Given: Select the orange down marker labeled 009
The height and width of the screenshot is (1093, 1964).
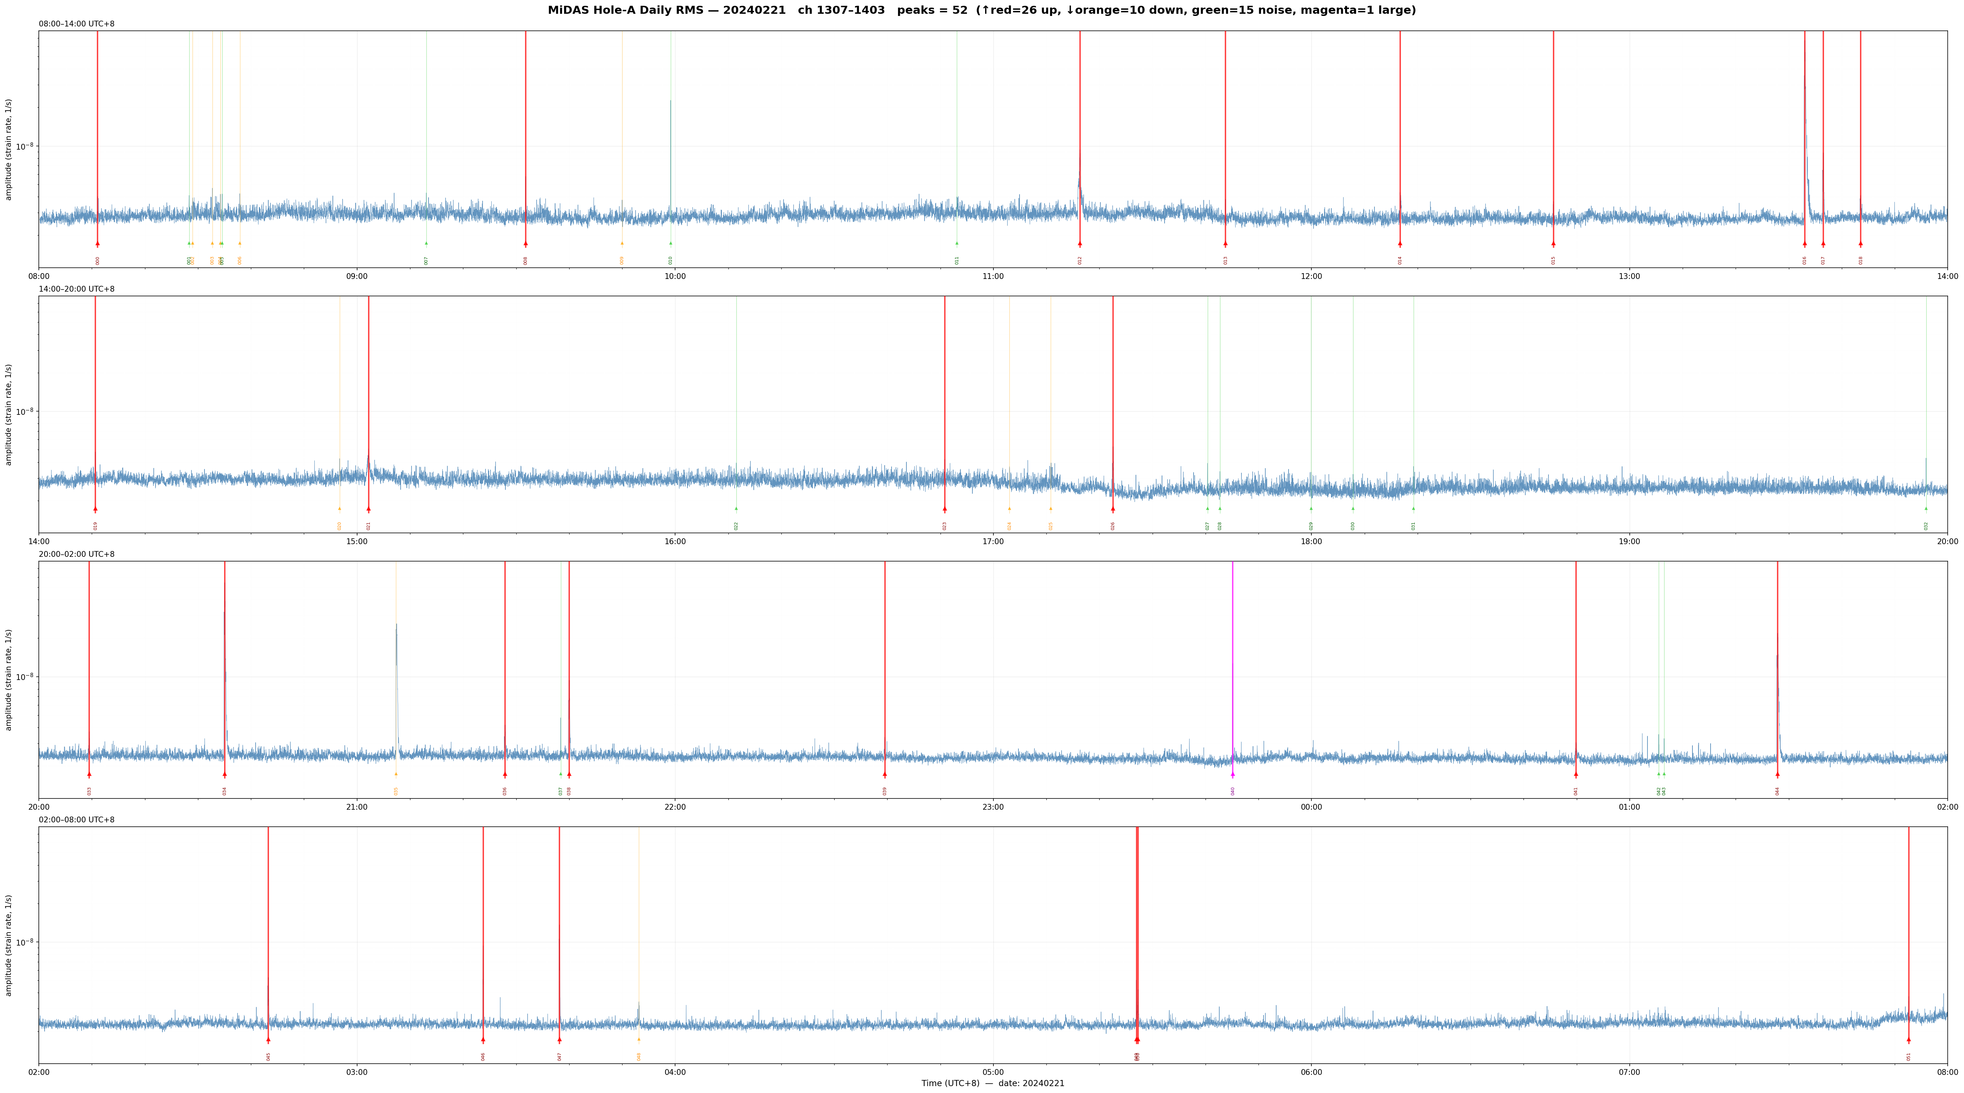Looking at the screenshot, I should tap(622, 244).
